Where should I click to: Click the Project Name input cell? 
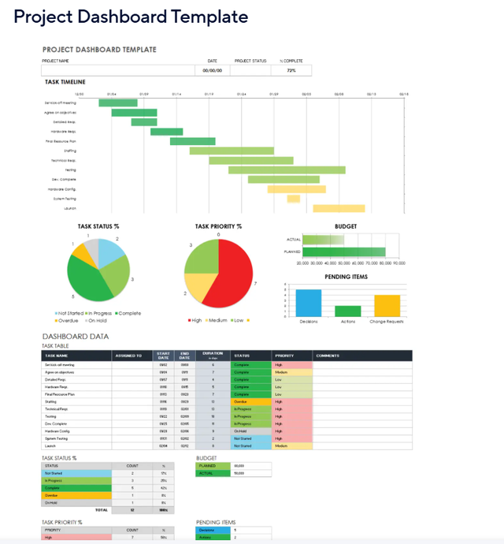pos(118,70)
